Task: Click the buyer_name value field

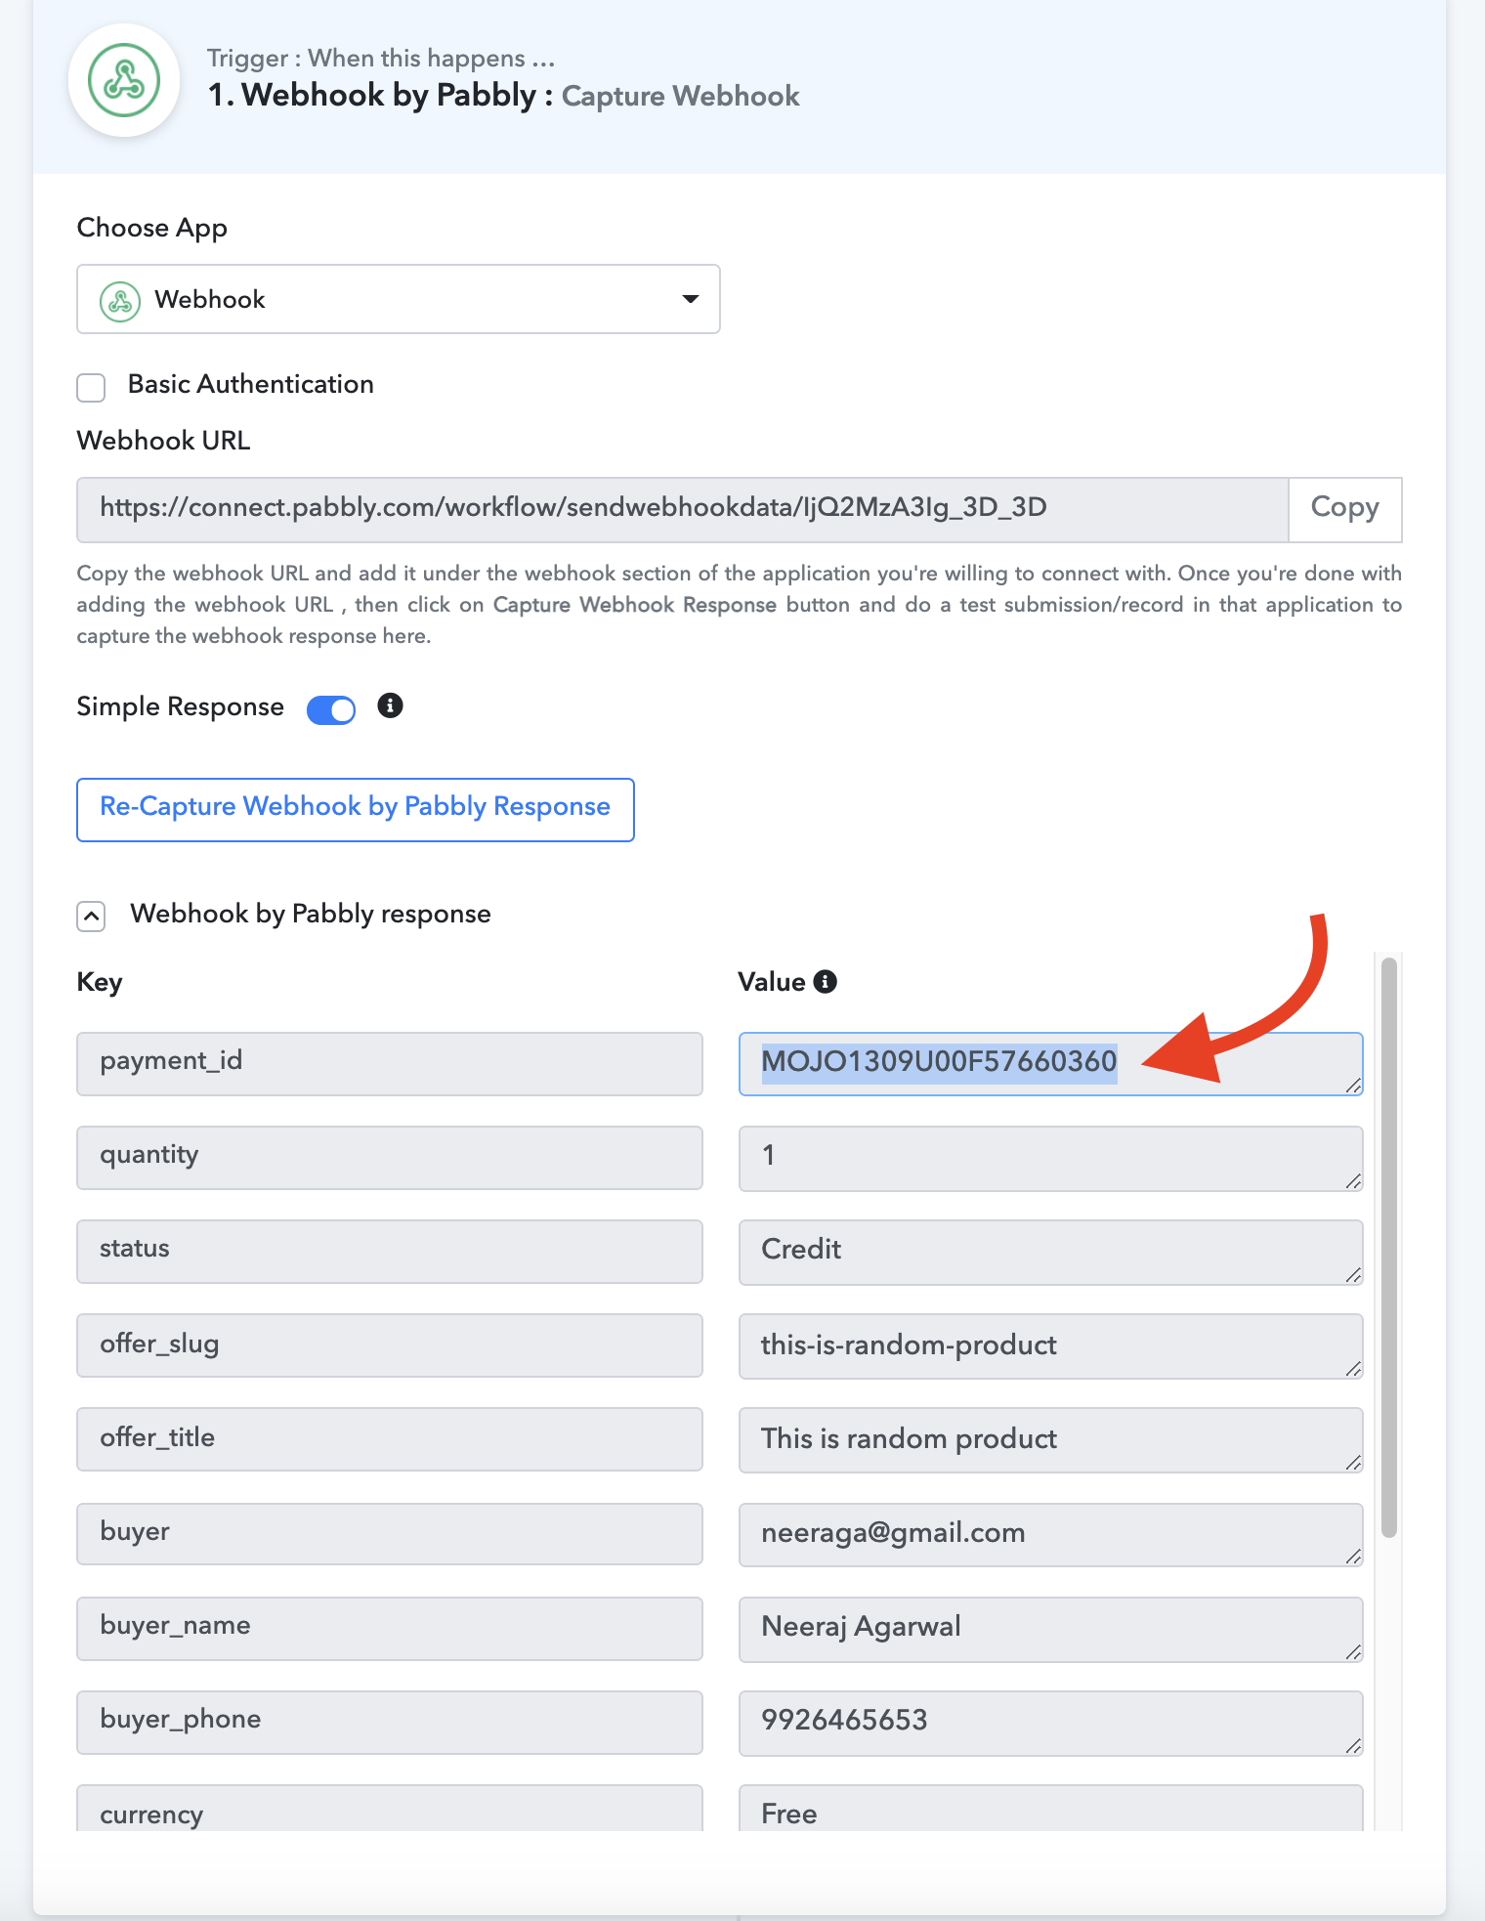Action: tap(1050, 1628)
